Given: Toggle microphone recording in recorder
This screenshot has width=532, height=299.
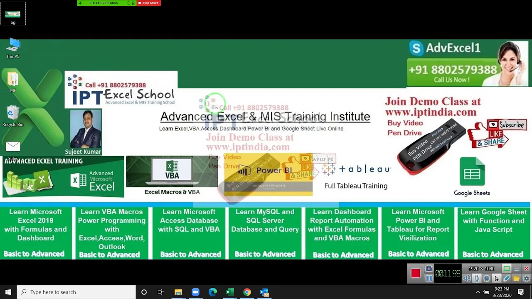Looking at the screenshot, I should click(477, 279).
